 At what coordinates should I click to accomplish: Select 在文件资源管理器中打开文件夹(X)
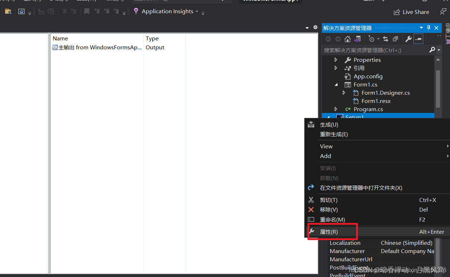pos(377,188)
